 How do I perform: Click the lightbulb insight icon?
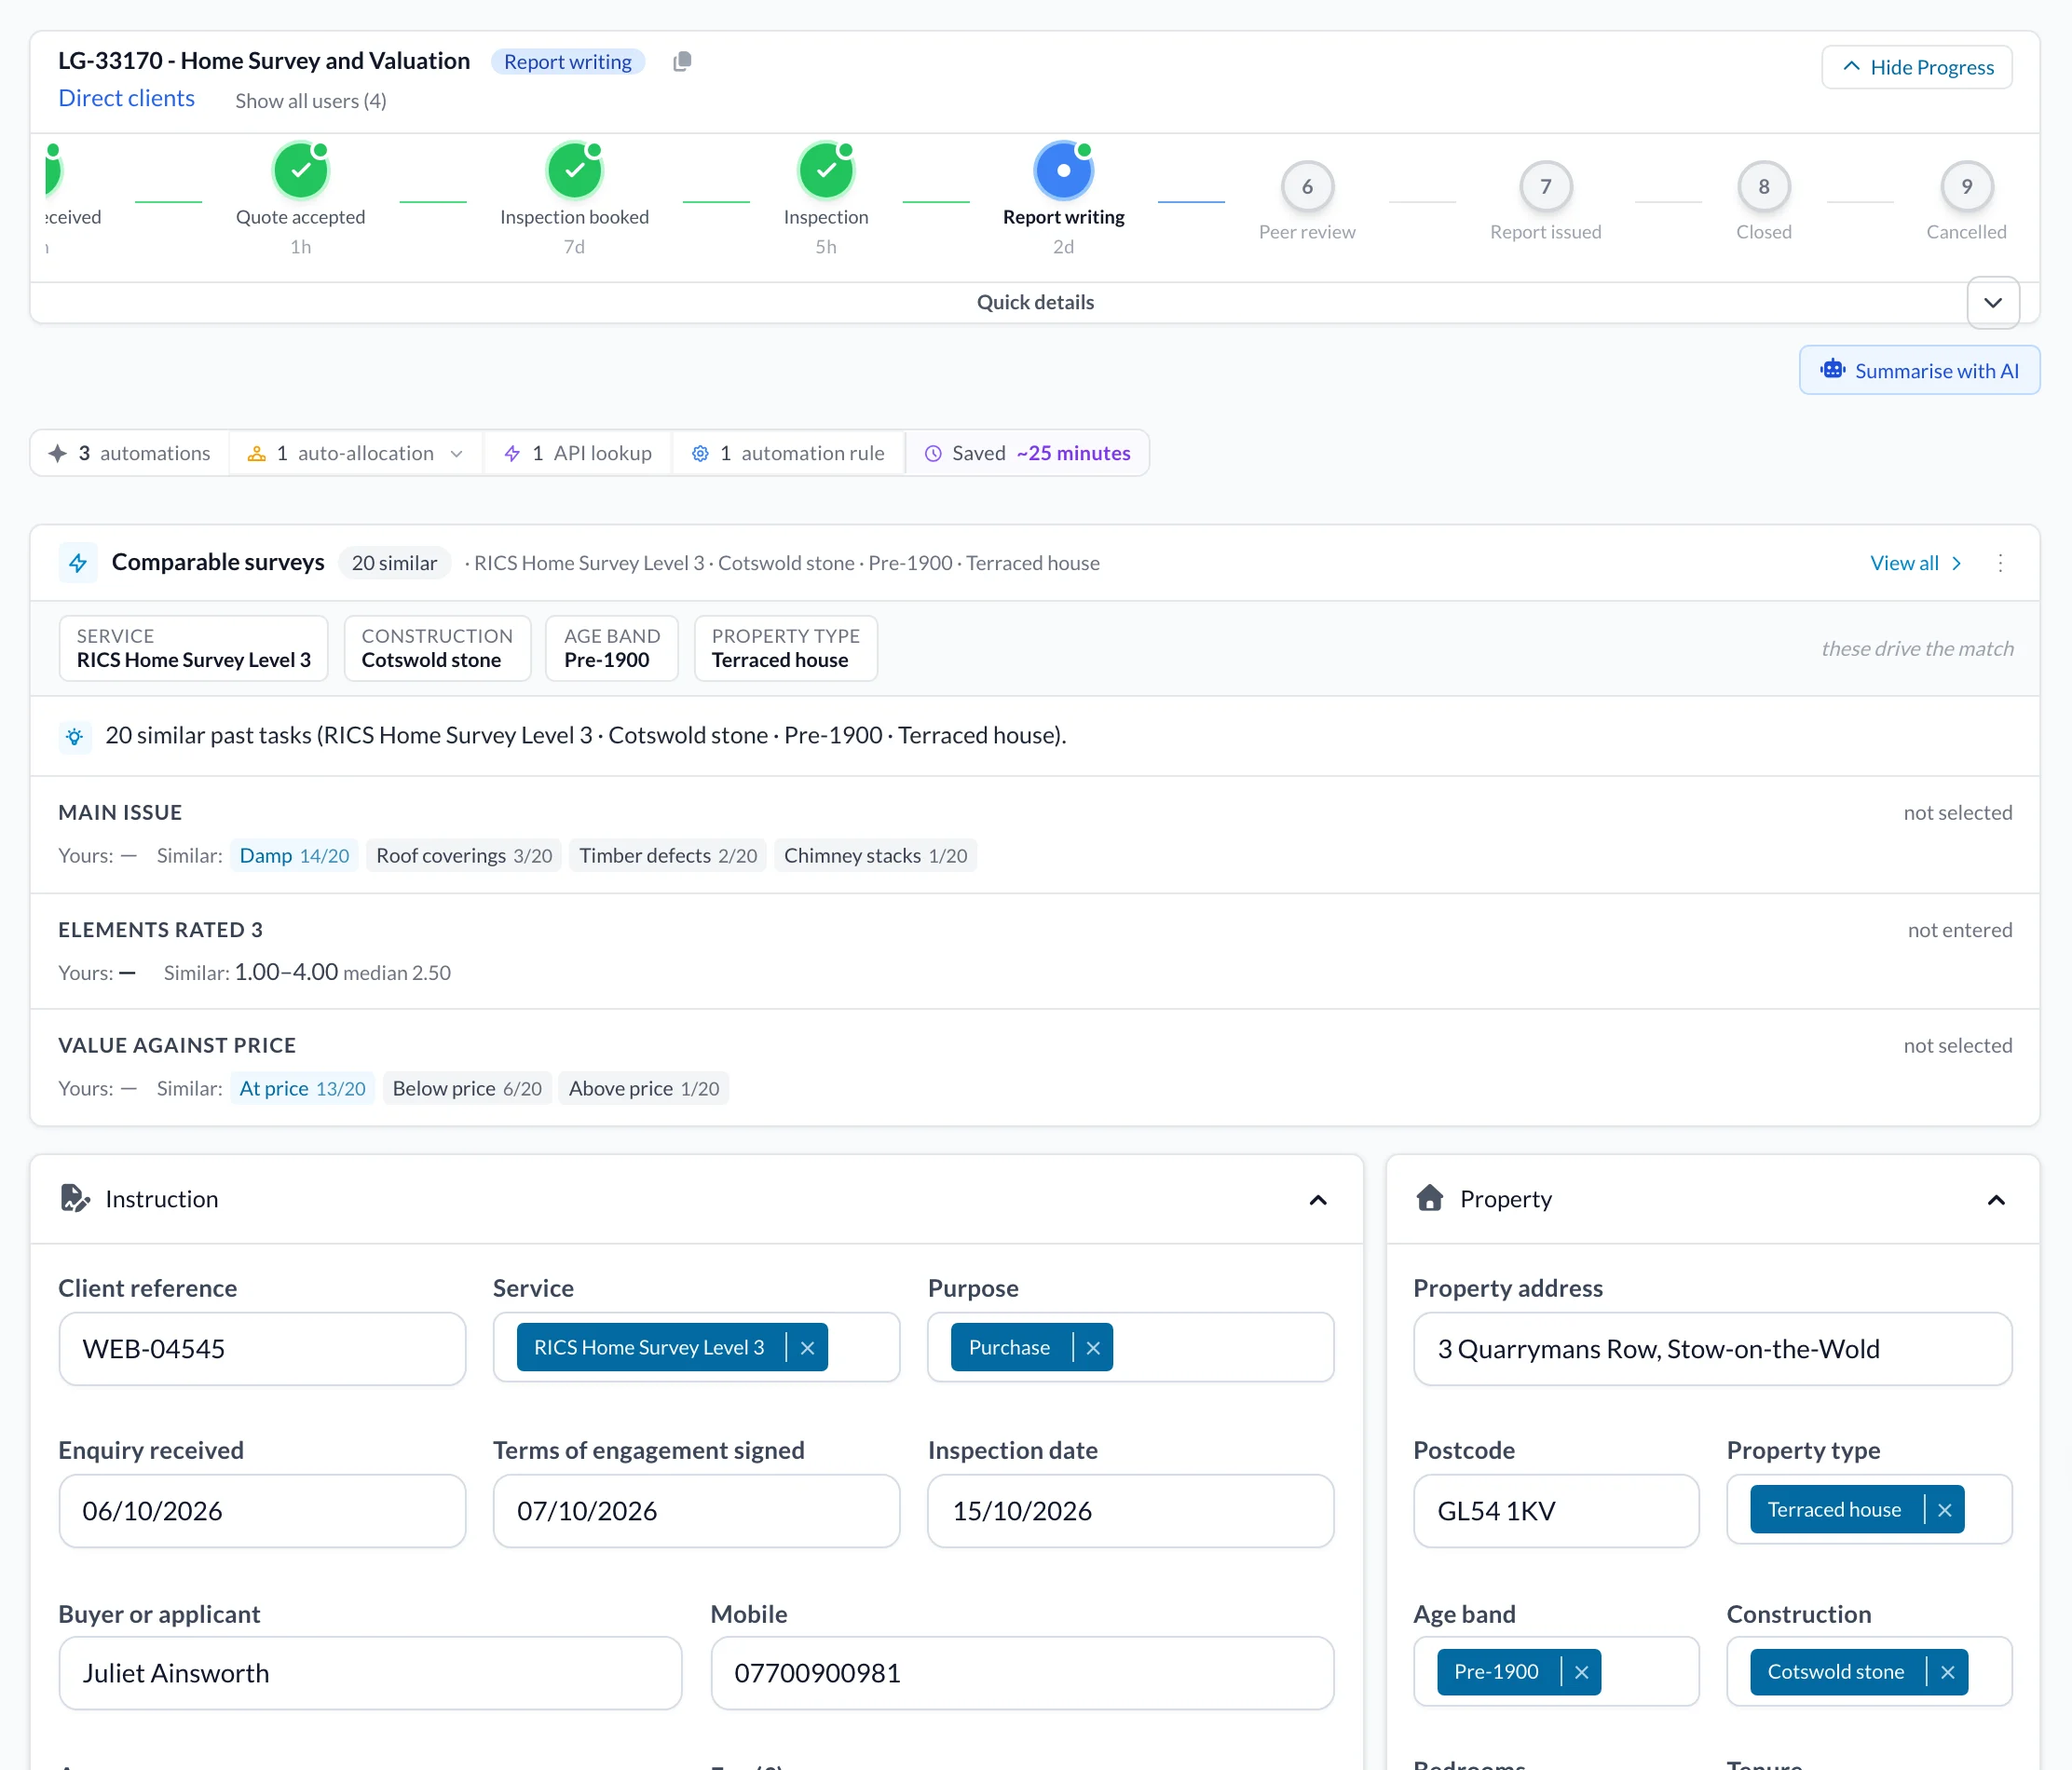[x=75, y=737]
